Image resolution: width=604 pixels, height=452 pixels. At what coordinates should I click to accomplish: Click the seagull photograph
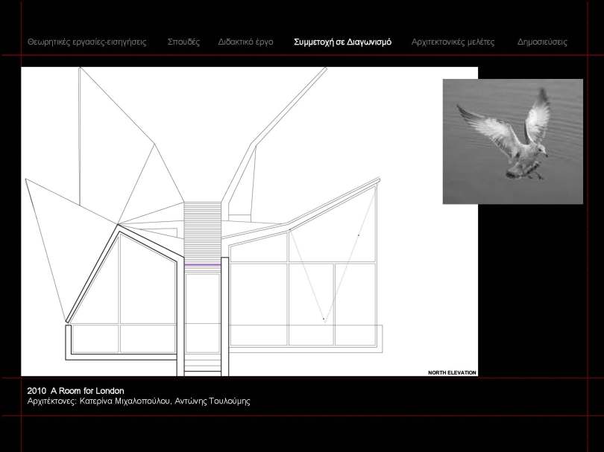(513, 141)
